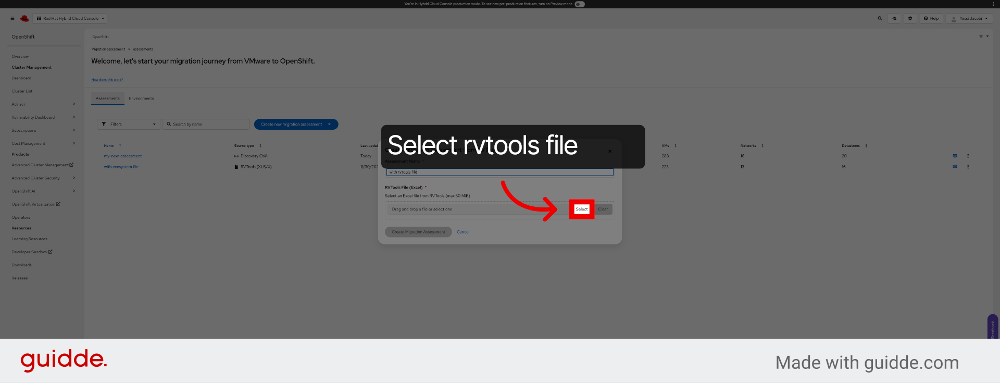Switch to the Environments tab

click(x=141, y=98)
